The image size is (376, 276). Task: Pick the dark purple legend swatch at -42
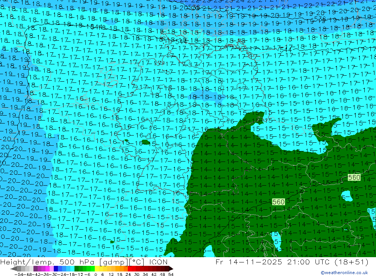click(35, 269)
